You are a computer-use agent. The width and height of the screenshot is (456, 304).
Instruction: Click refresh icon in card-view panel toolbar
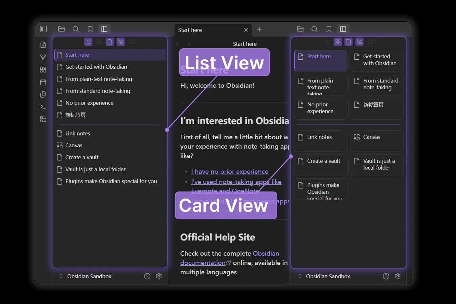click(371, 42)
